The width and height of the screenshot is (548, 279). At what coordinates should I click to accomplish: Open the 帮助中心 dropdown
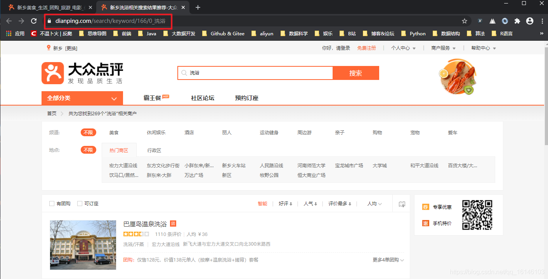coord(484,48)
